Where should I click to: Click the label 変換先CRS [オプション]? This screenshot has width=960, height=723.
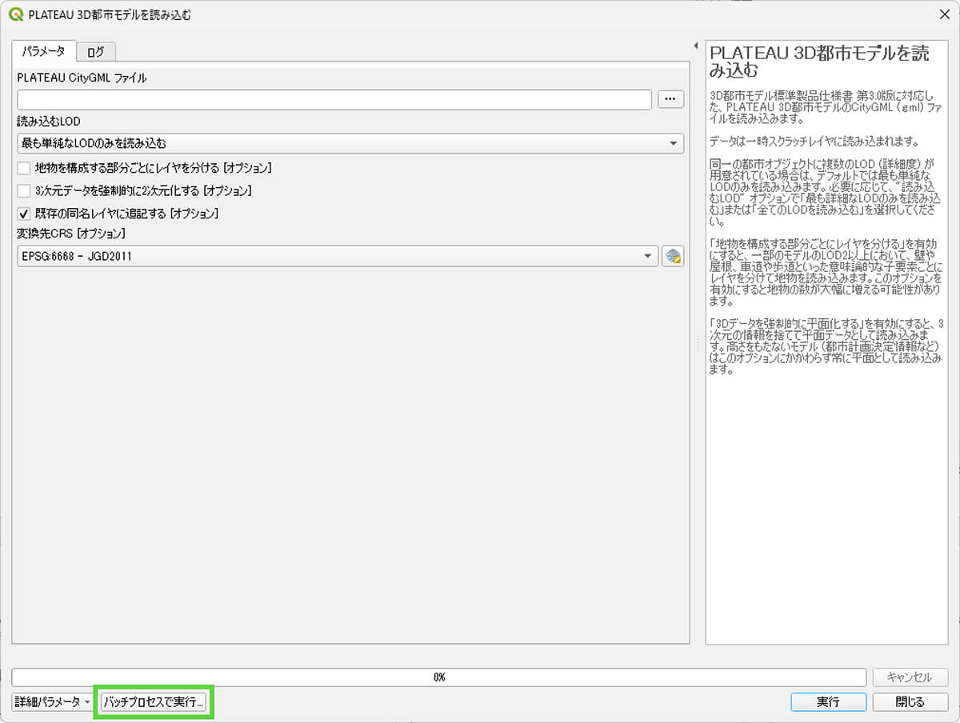tap(71, 234)
